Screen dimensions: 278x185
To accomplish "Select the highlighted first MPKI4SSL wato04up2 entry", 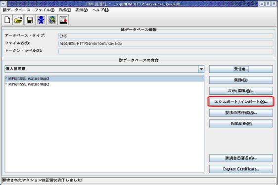I will click(104, 79).
